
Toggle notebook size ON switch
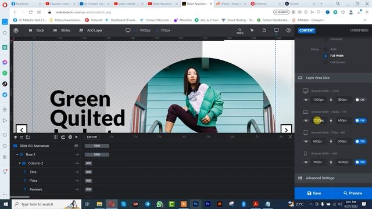tap(360, 120)
